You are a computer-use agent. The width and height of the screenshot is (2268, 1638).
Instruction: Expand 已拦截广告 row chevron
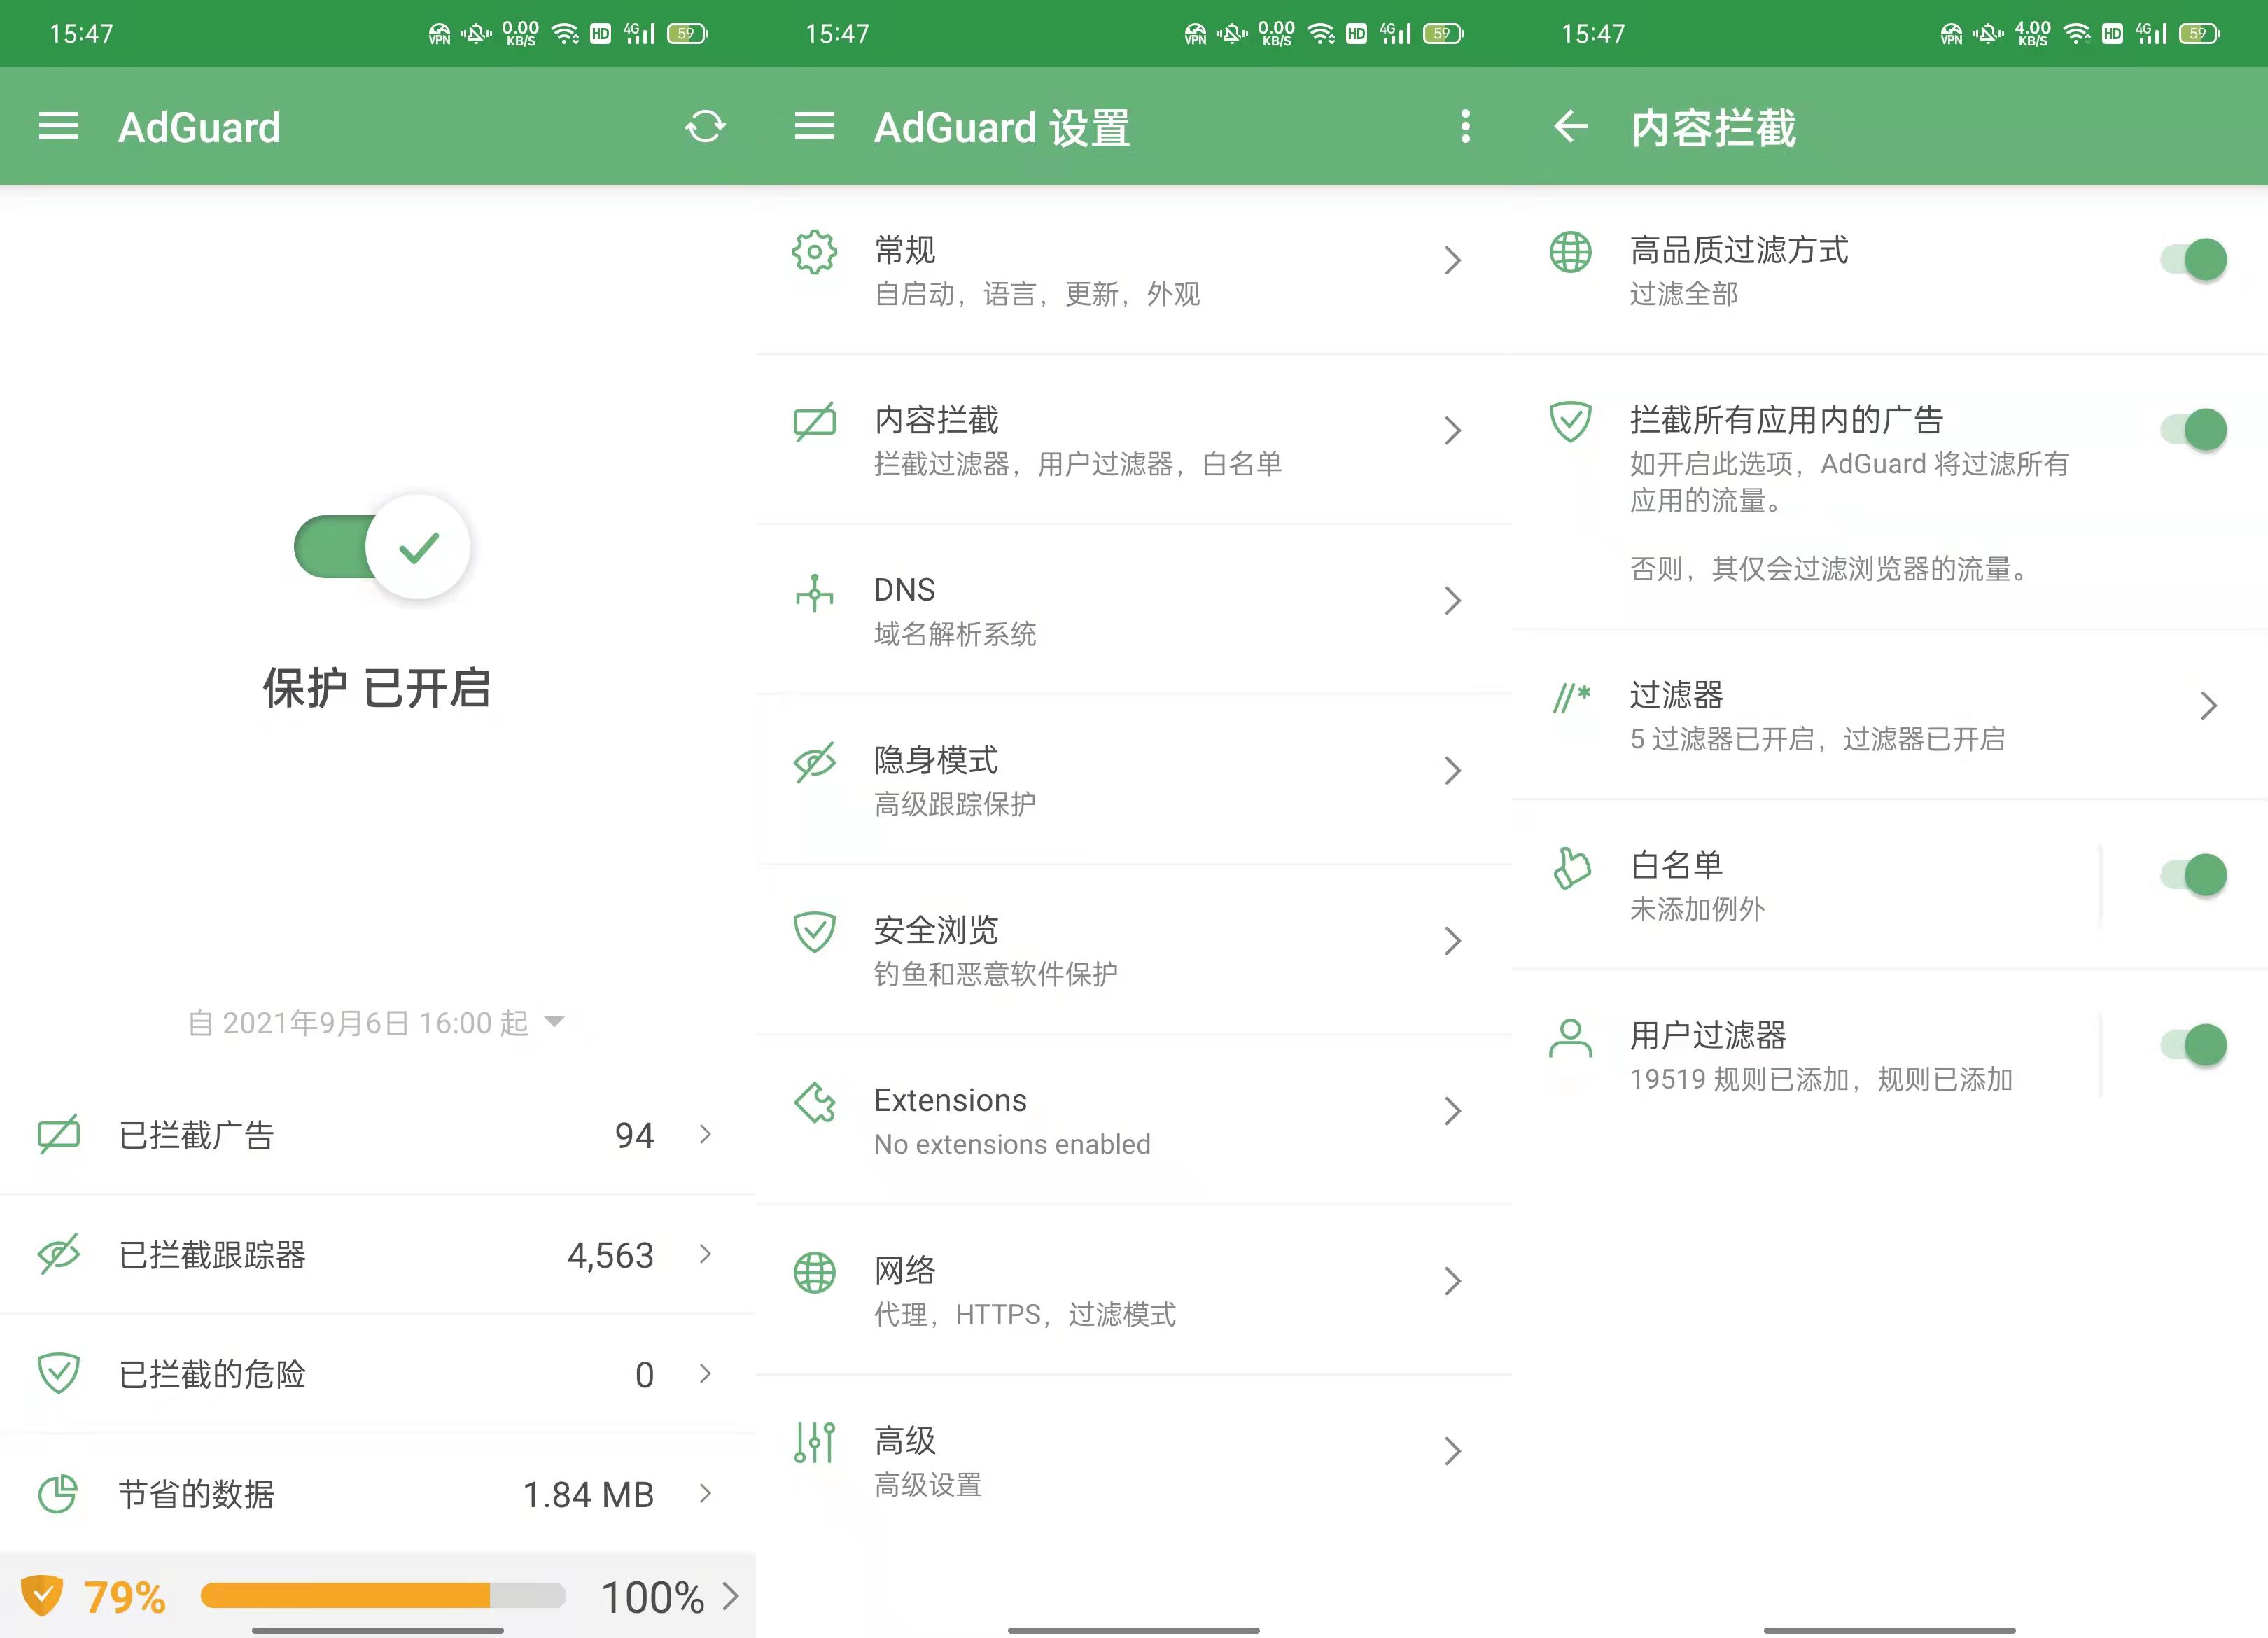point(705,1134)
